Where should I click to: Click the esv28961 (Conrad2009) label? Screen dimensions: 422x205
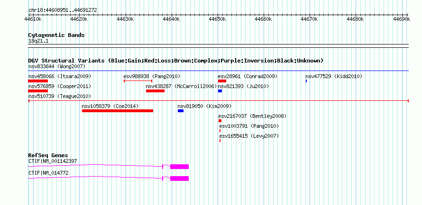tap(248, 76)
